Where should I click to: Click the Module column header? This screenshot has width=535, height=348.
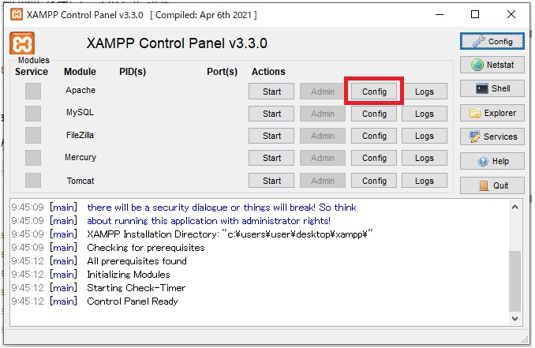(80, 72)
